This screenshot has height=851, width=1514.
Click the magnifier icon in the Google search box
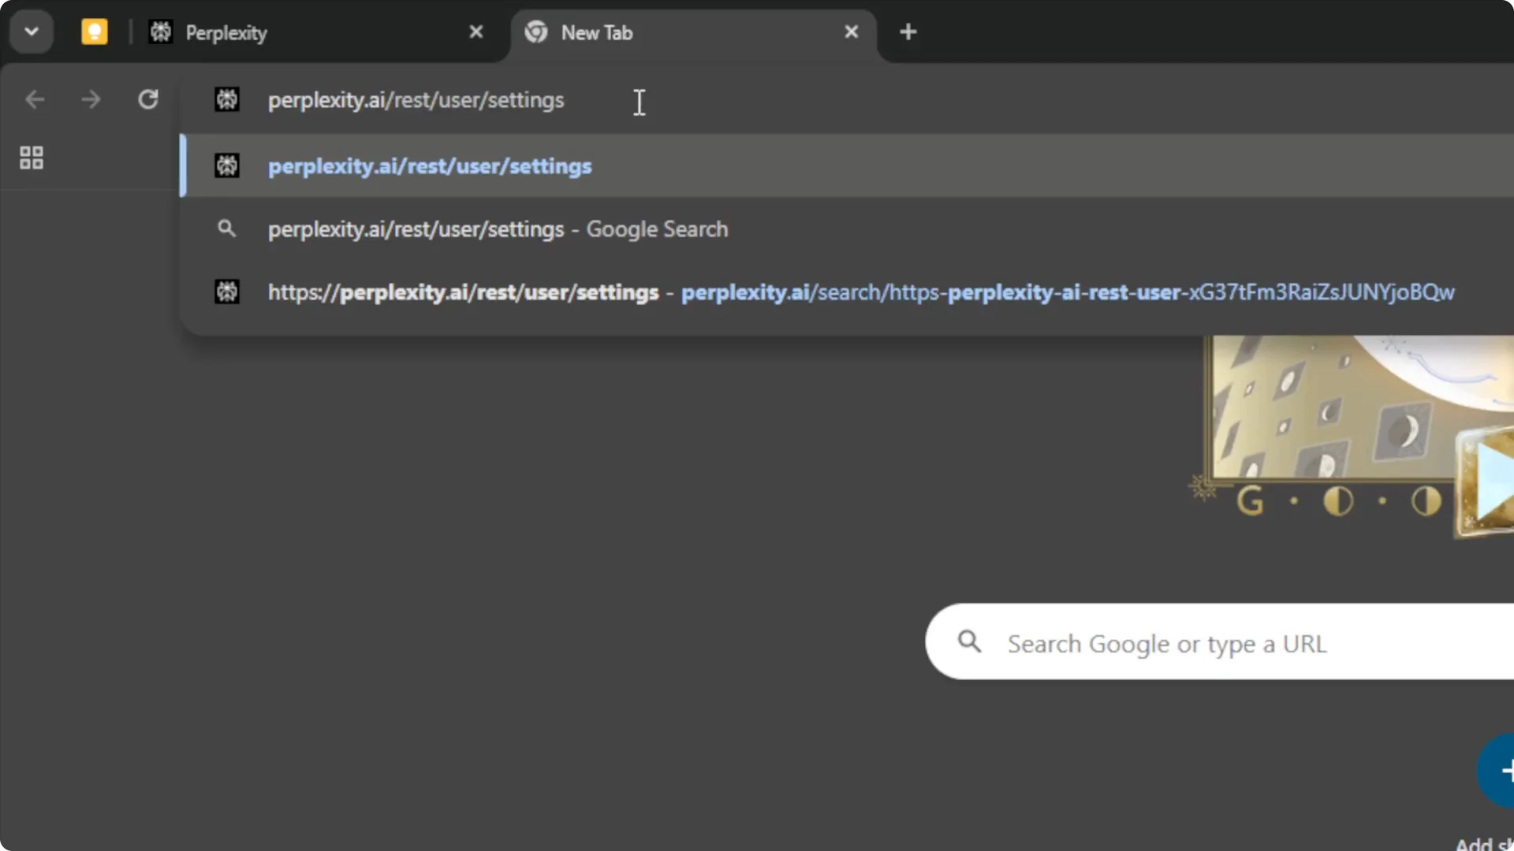click(x=969, y=642)
